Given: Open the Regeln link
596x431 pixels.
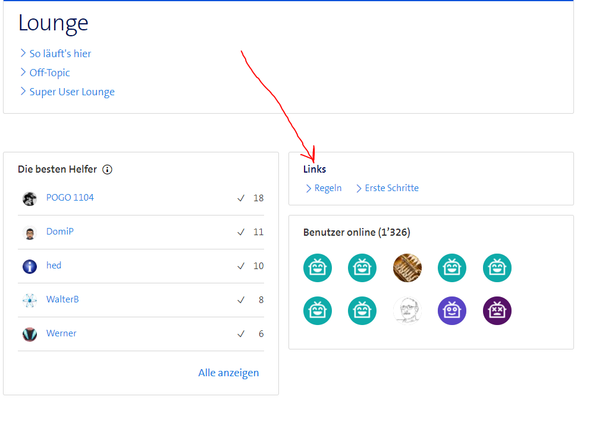Looking at the screenshot, I should [328, 188].
